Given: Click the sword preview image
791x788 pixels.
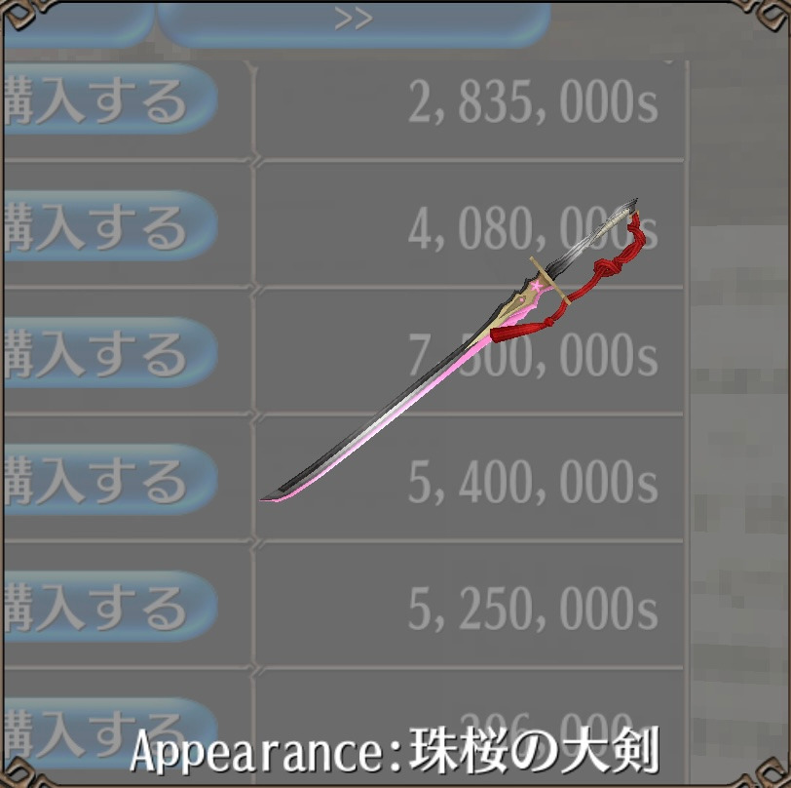Looking at the screenshot, I should (x=449, y=349).
